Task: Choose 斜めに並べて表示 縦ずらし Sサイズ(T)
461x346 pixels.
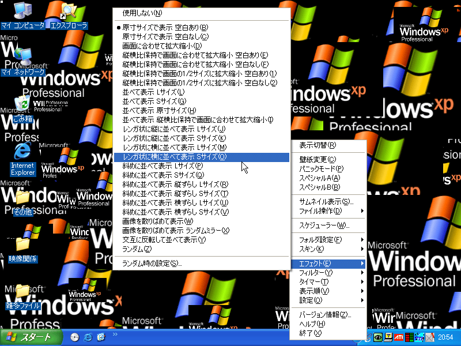Action: tap(202, 194)
